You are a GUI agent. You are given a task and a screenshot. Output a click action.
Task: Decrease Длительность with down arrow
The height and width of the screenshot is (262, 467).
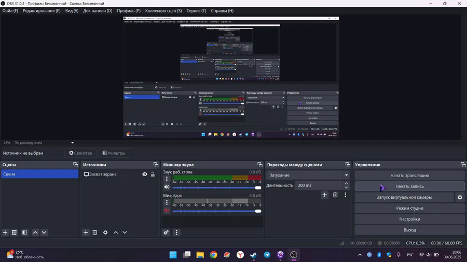(x=346, y=187)
